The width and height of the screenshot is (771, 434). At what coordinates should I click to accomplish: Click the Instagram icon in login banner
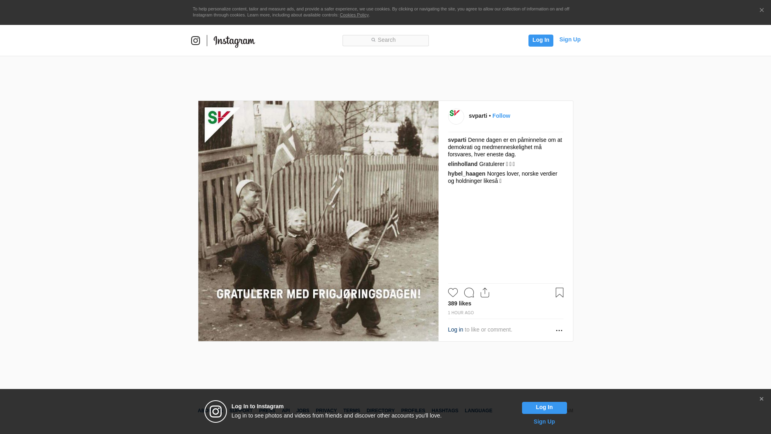point(216,411)
